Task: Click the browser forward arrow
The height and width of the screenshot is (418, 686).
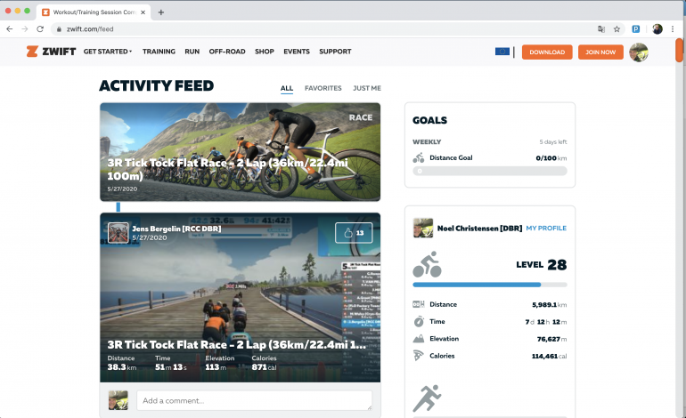Action: [x=25, y=28]
